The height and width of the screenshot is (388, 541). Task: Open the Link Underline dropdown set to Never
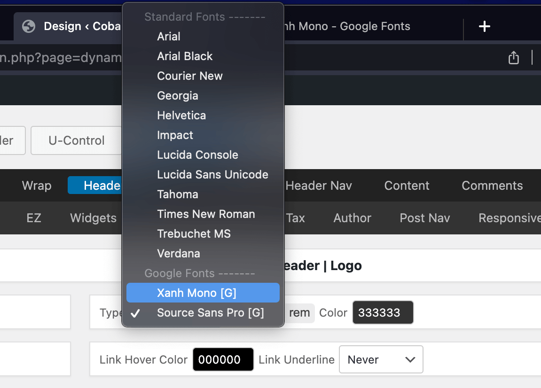381,359
